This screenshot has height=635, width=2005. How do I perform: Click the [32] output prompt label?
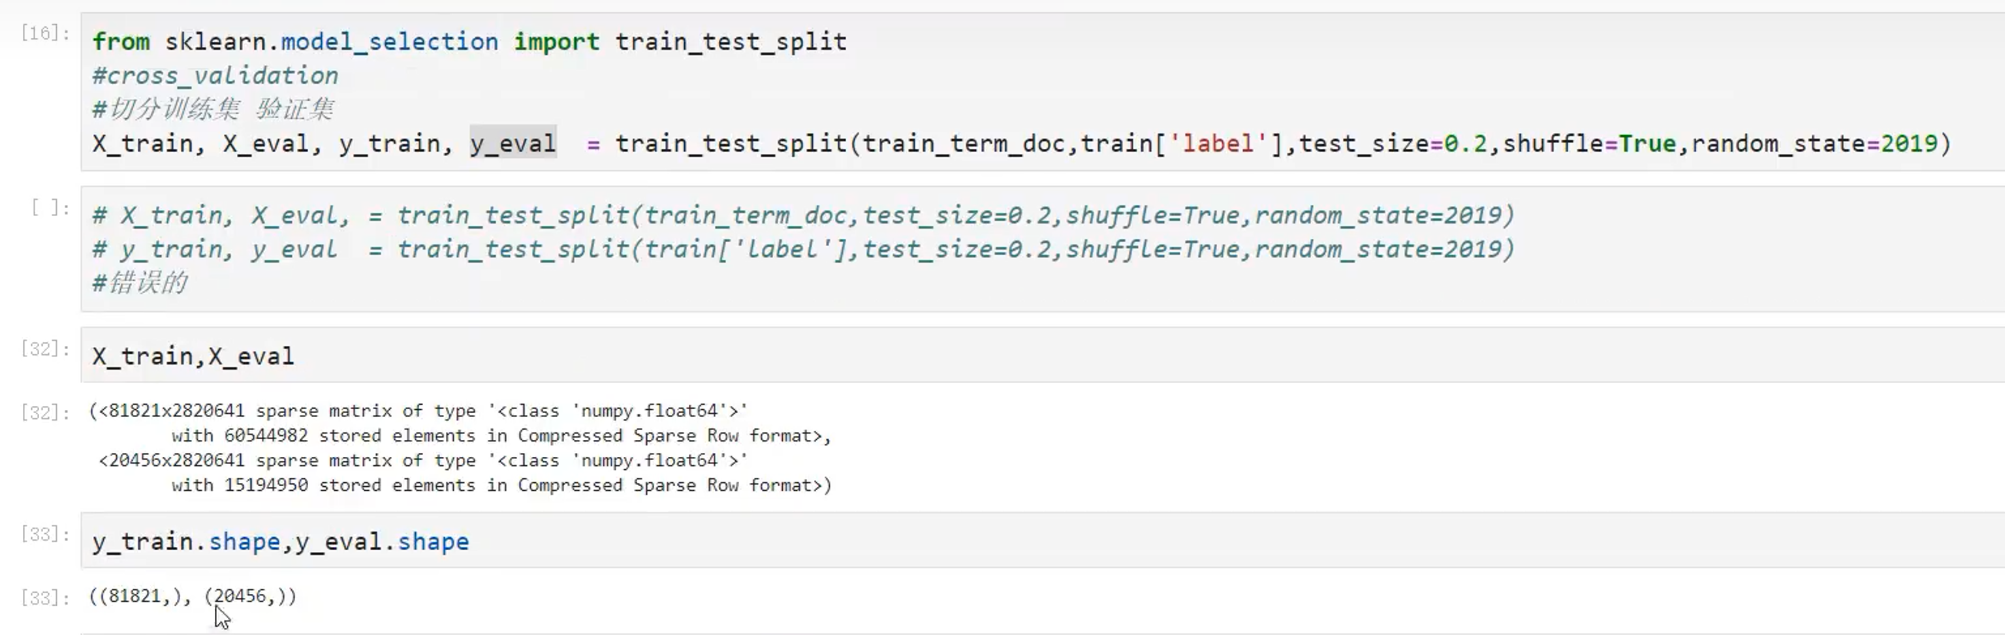pos(45,412)
